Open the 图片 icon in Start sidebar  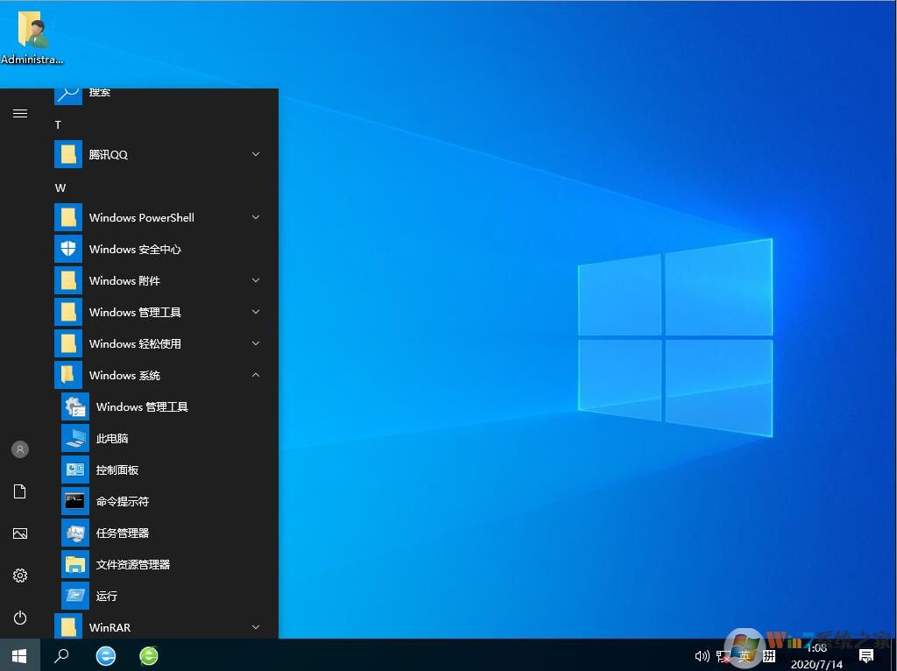pos(19,533)
